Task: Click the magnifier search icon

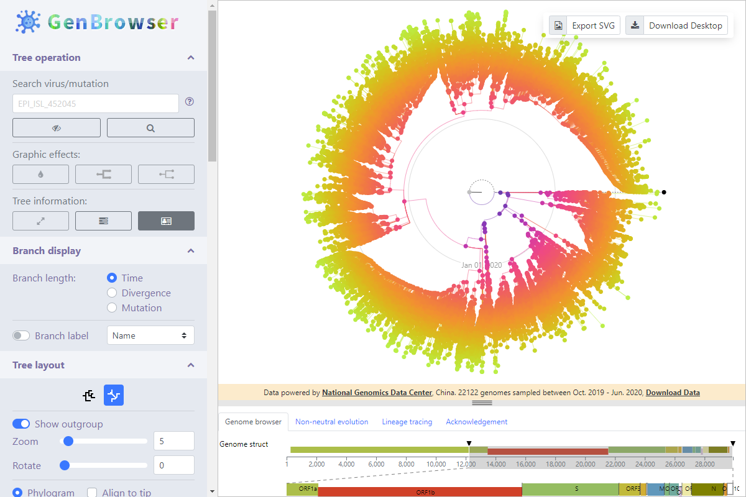Action: tap(150, 127)
